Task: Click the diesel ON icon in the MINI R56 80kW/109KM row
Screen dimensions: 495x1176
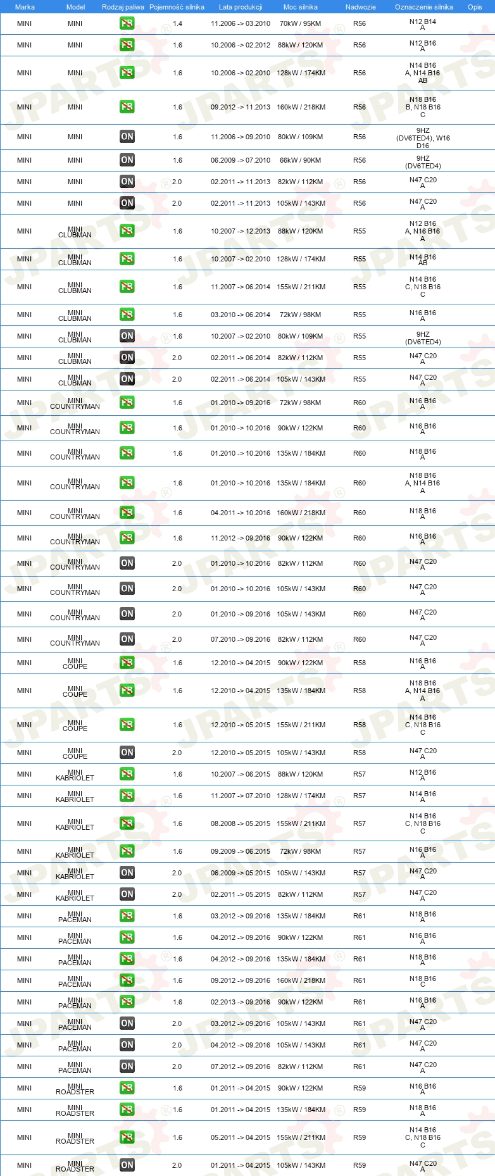Action: [127, 137]
